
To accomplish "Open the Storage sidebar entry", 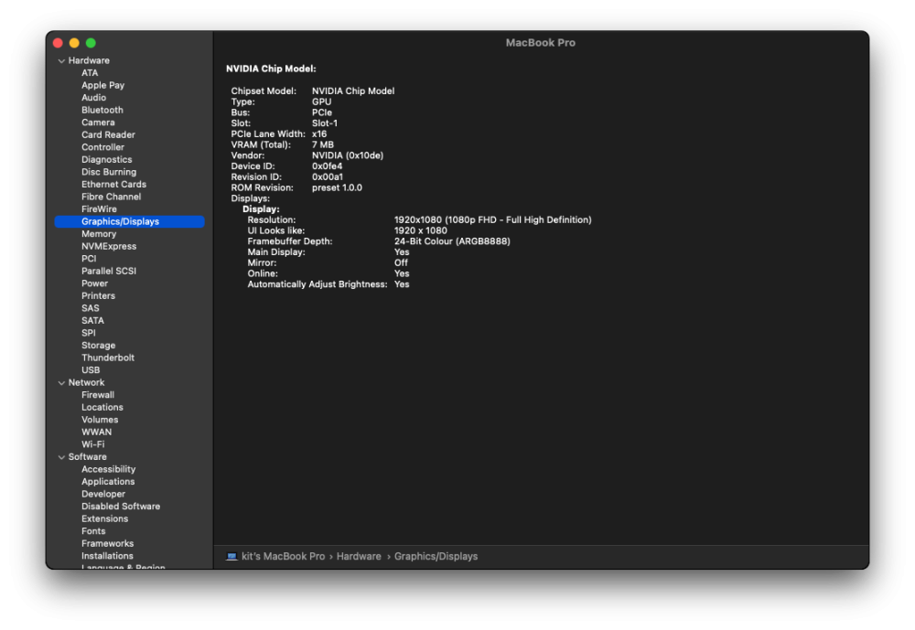I will click(x=98, y=346).
